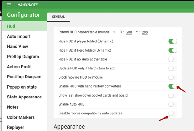Enable Update HUD only if Hero's turn

click(172, 68)
